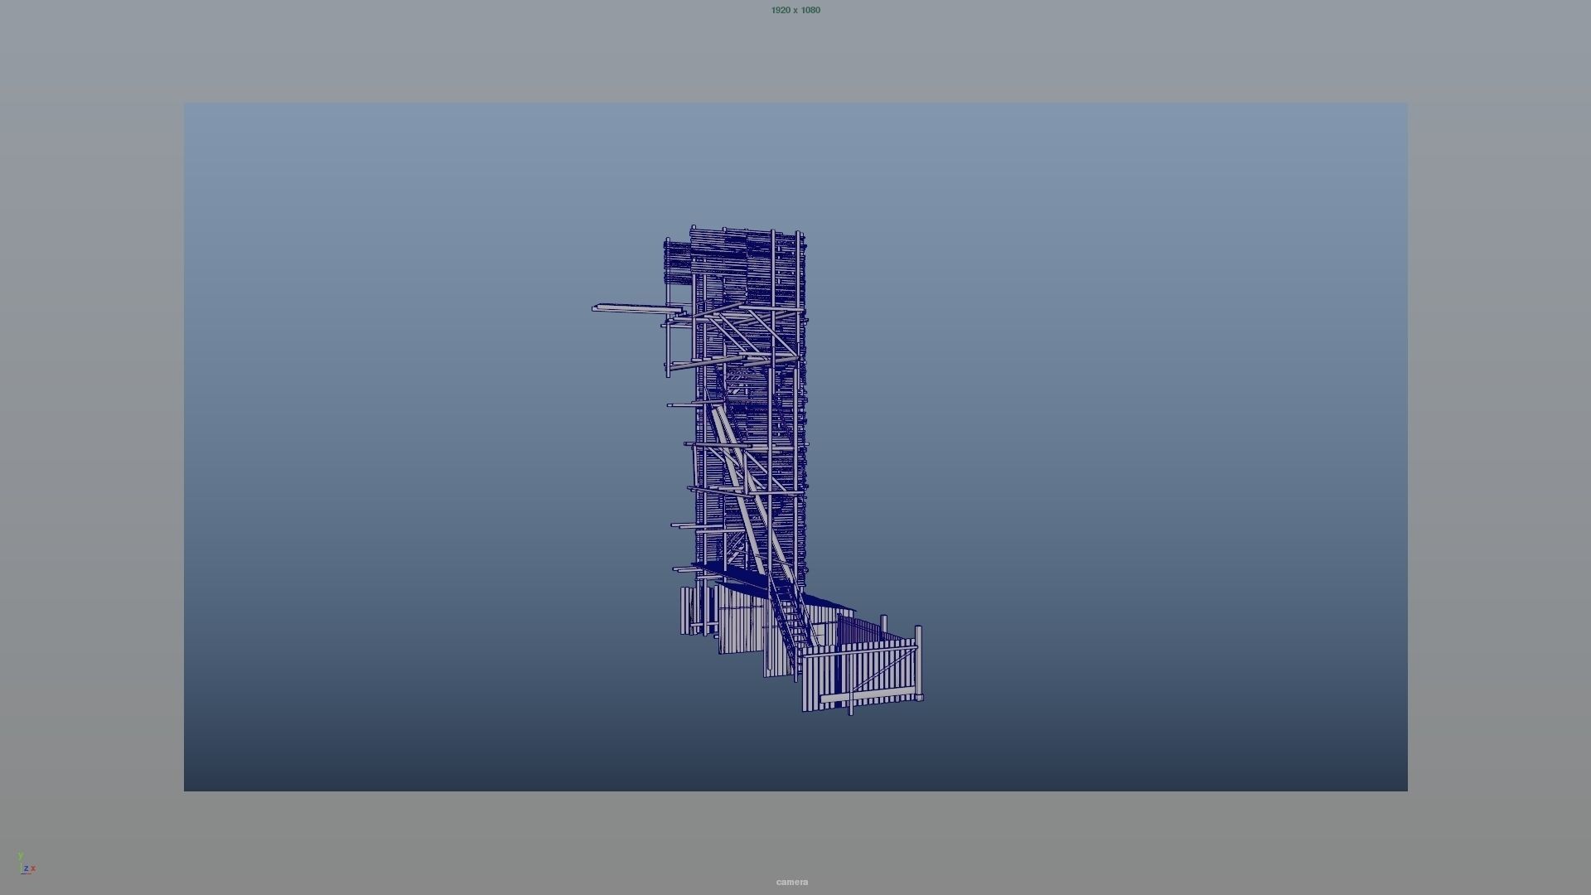
Task: Click the camera name label
Action: (x=792, y=882)
